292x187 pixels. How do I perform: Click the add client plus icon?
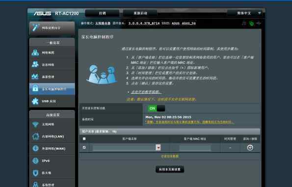(250, 148)
